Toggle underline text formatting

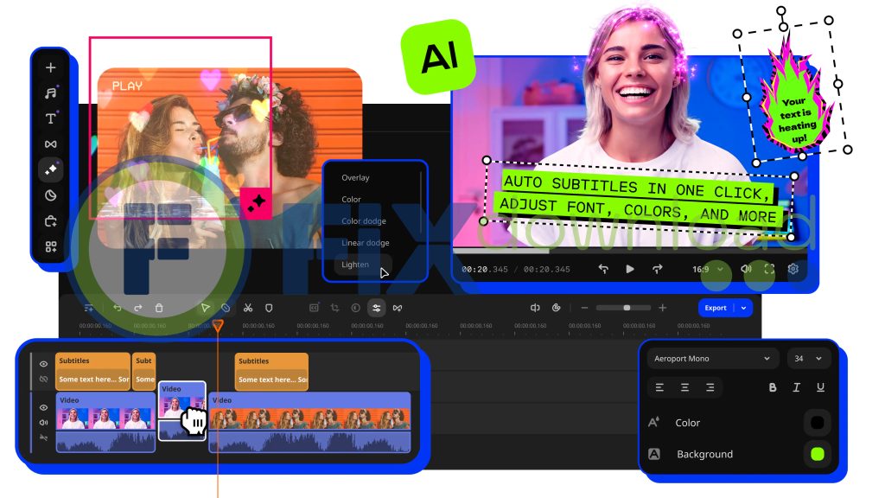tap(820, 387)
